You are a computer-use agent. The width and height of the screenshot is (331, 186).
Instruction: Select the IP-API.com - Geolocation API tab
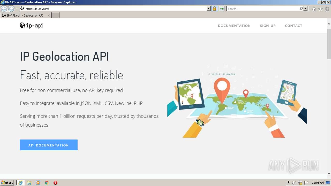[x=25, y=16]
